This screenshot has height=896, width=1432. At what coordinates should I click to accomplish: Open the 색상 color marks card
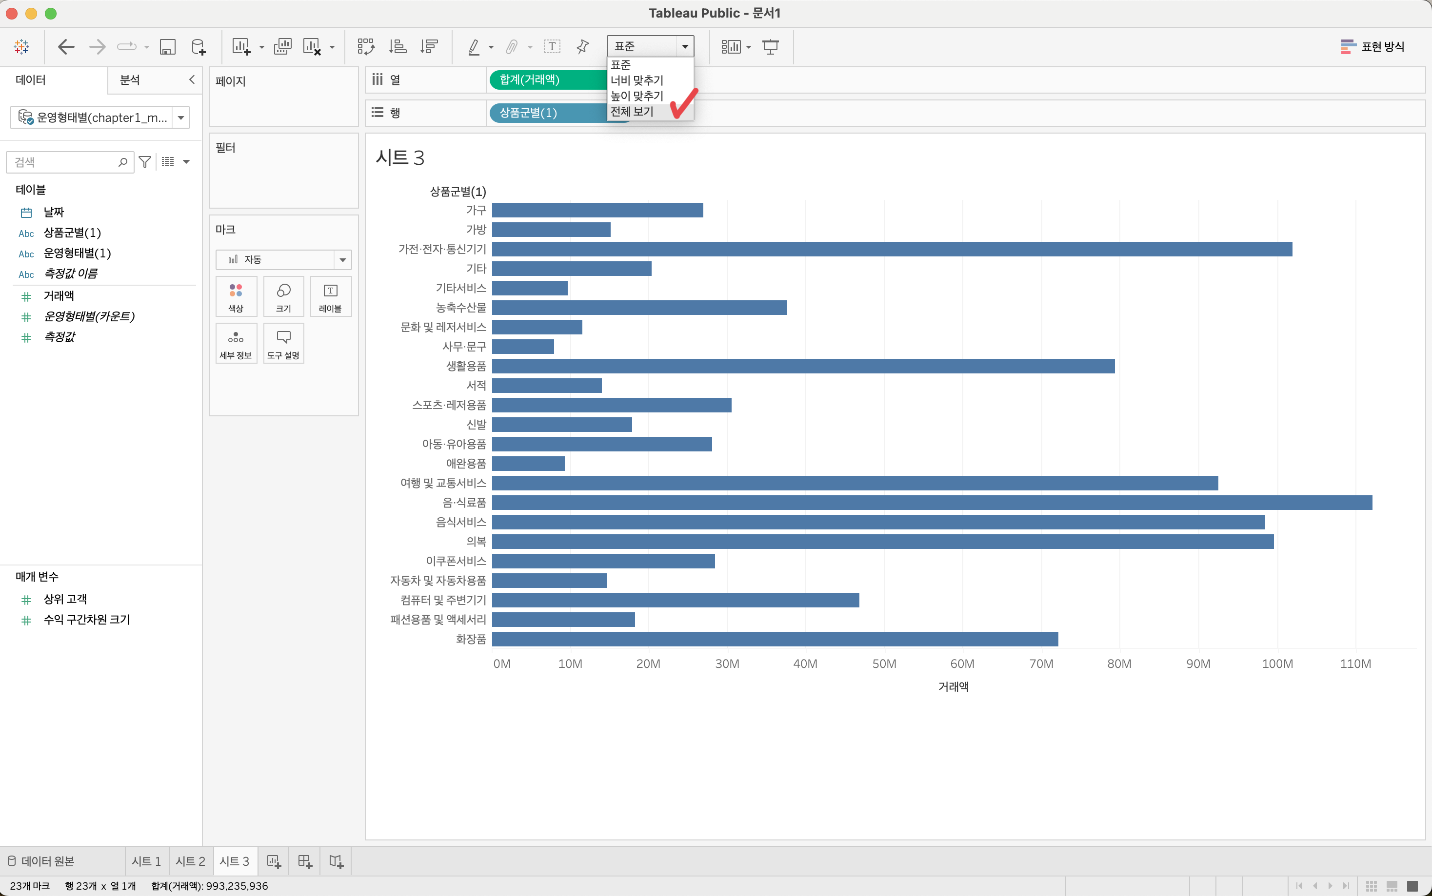tap(236, 296)
